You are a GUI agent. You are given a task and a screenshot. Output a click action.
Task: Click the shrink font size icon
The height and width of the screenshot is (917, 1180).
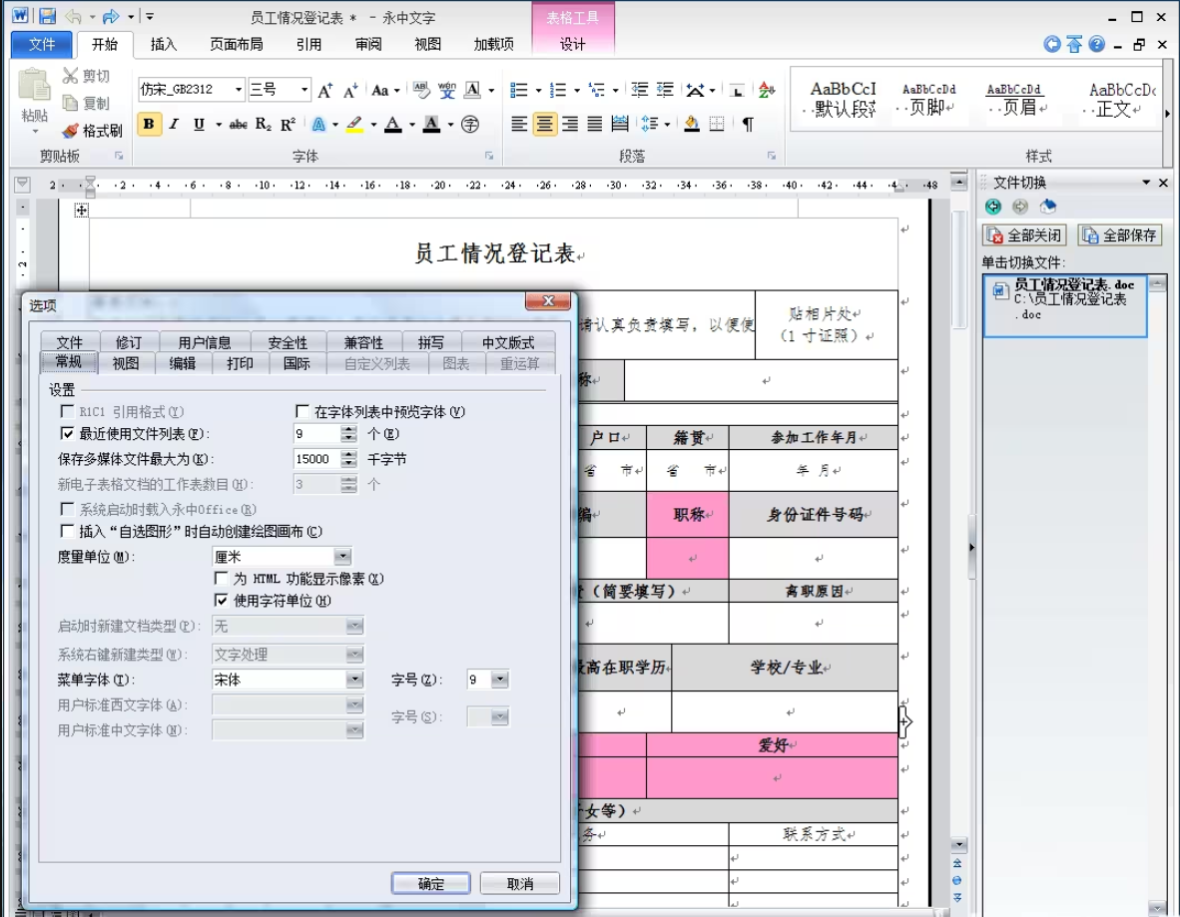[x=350, y=90]
